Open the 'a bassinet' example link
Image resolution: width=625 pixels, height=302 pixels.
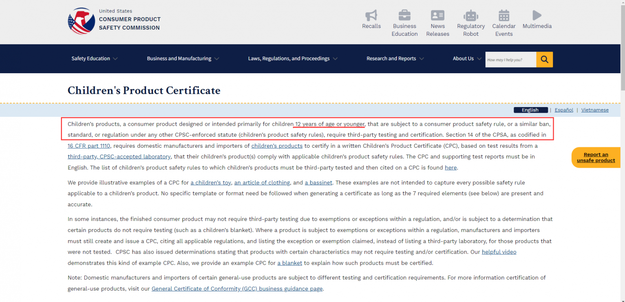[318, 182]
